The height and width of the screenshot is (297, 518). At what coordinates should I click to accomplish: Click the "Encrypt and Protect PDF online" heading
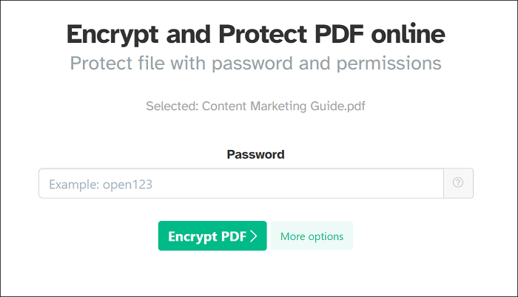click(x=255, y=34)
